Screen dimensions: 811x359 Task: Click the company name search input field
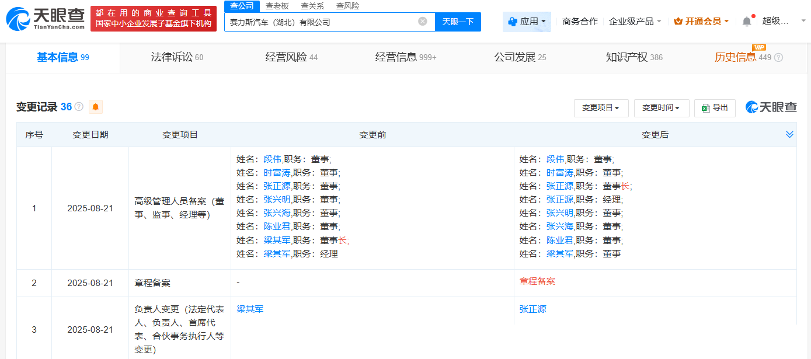click(x=321, y=21)
